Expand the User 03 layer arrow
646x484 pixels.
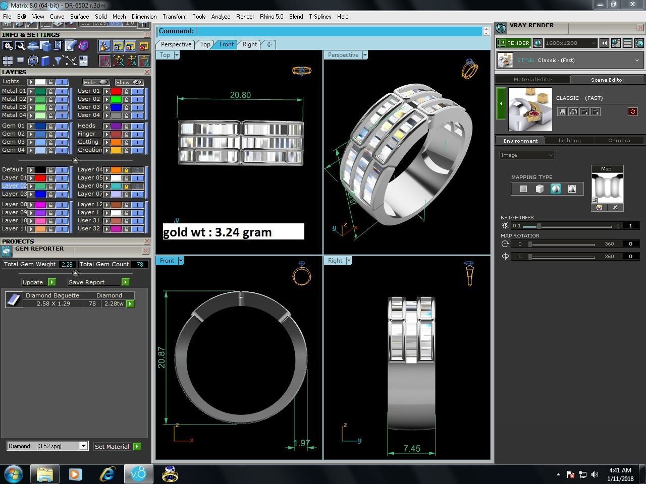[106, 107]
